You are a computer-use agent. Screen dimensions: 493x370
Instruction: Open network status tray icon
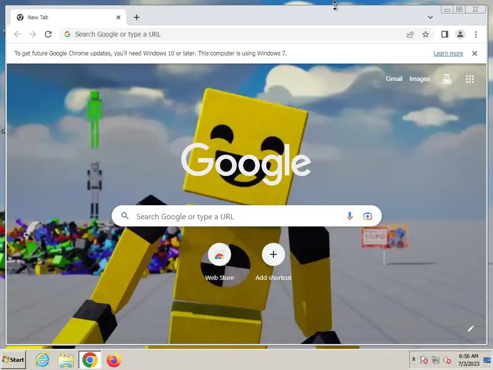click(435, 359)
